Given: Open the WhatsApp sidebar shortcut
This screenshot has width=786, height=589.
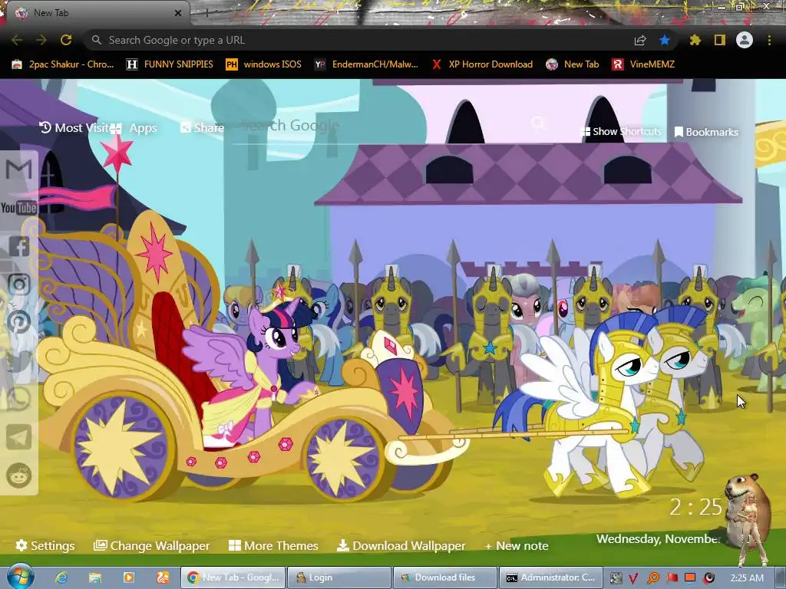Looking at the screenshot, I should click(18, 399).
